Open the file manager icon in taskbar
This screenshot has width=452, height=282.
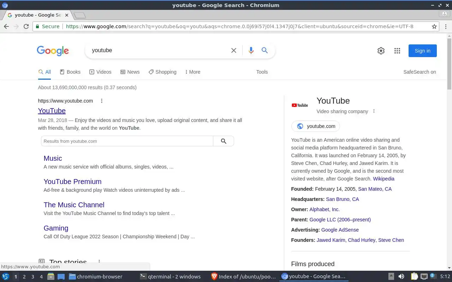pos(51,277)
